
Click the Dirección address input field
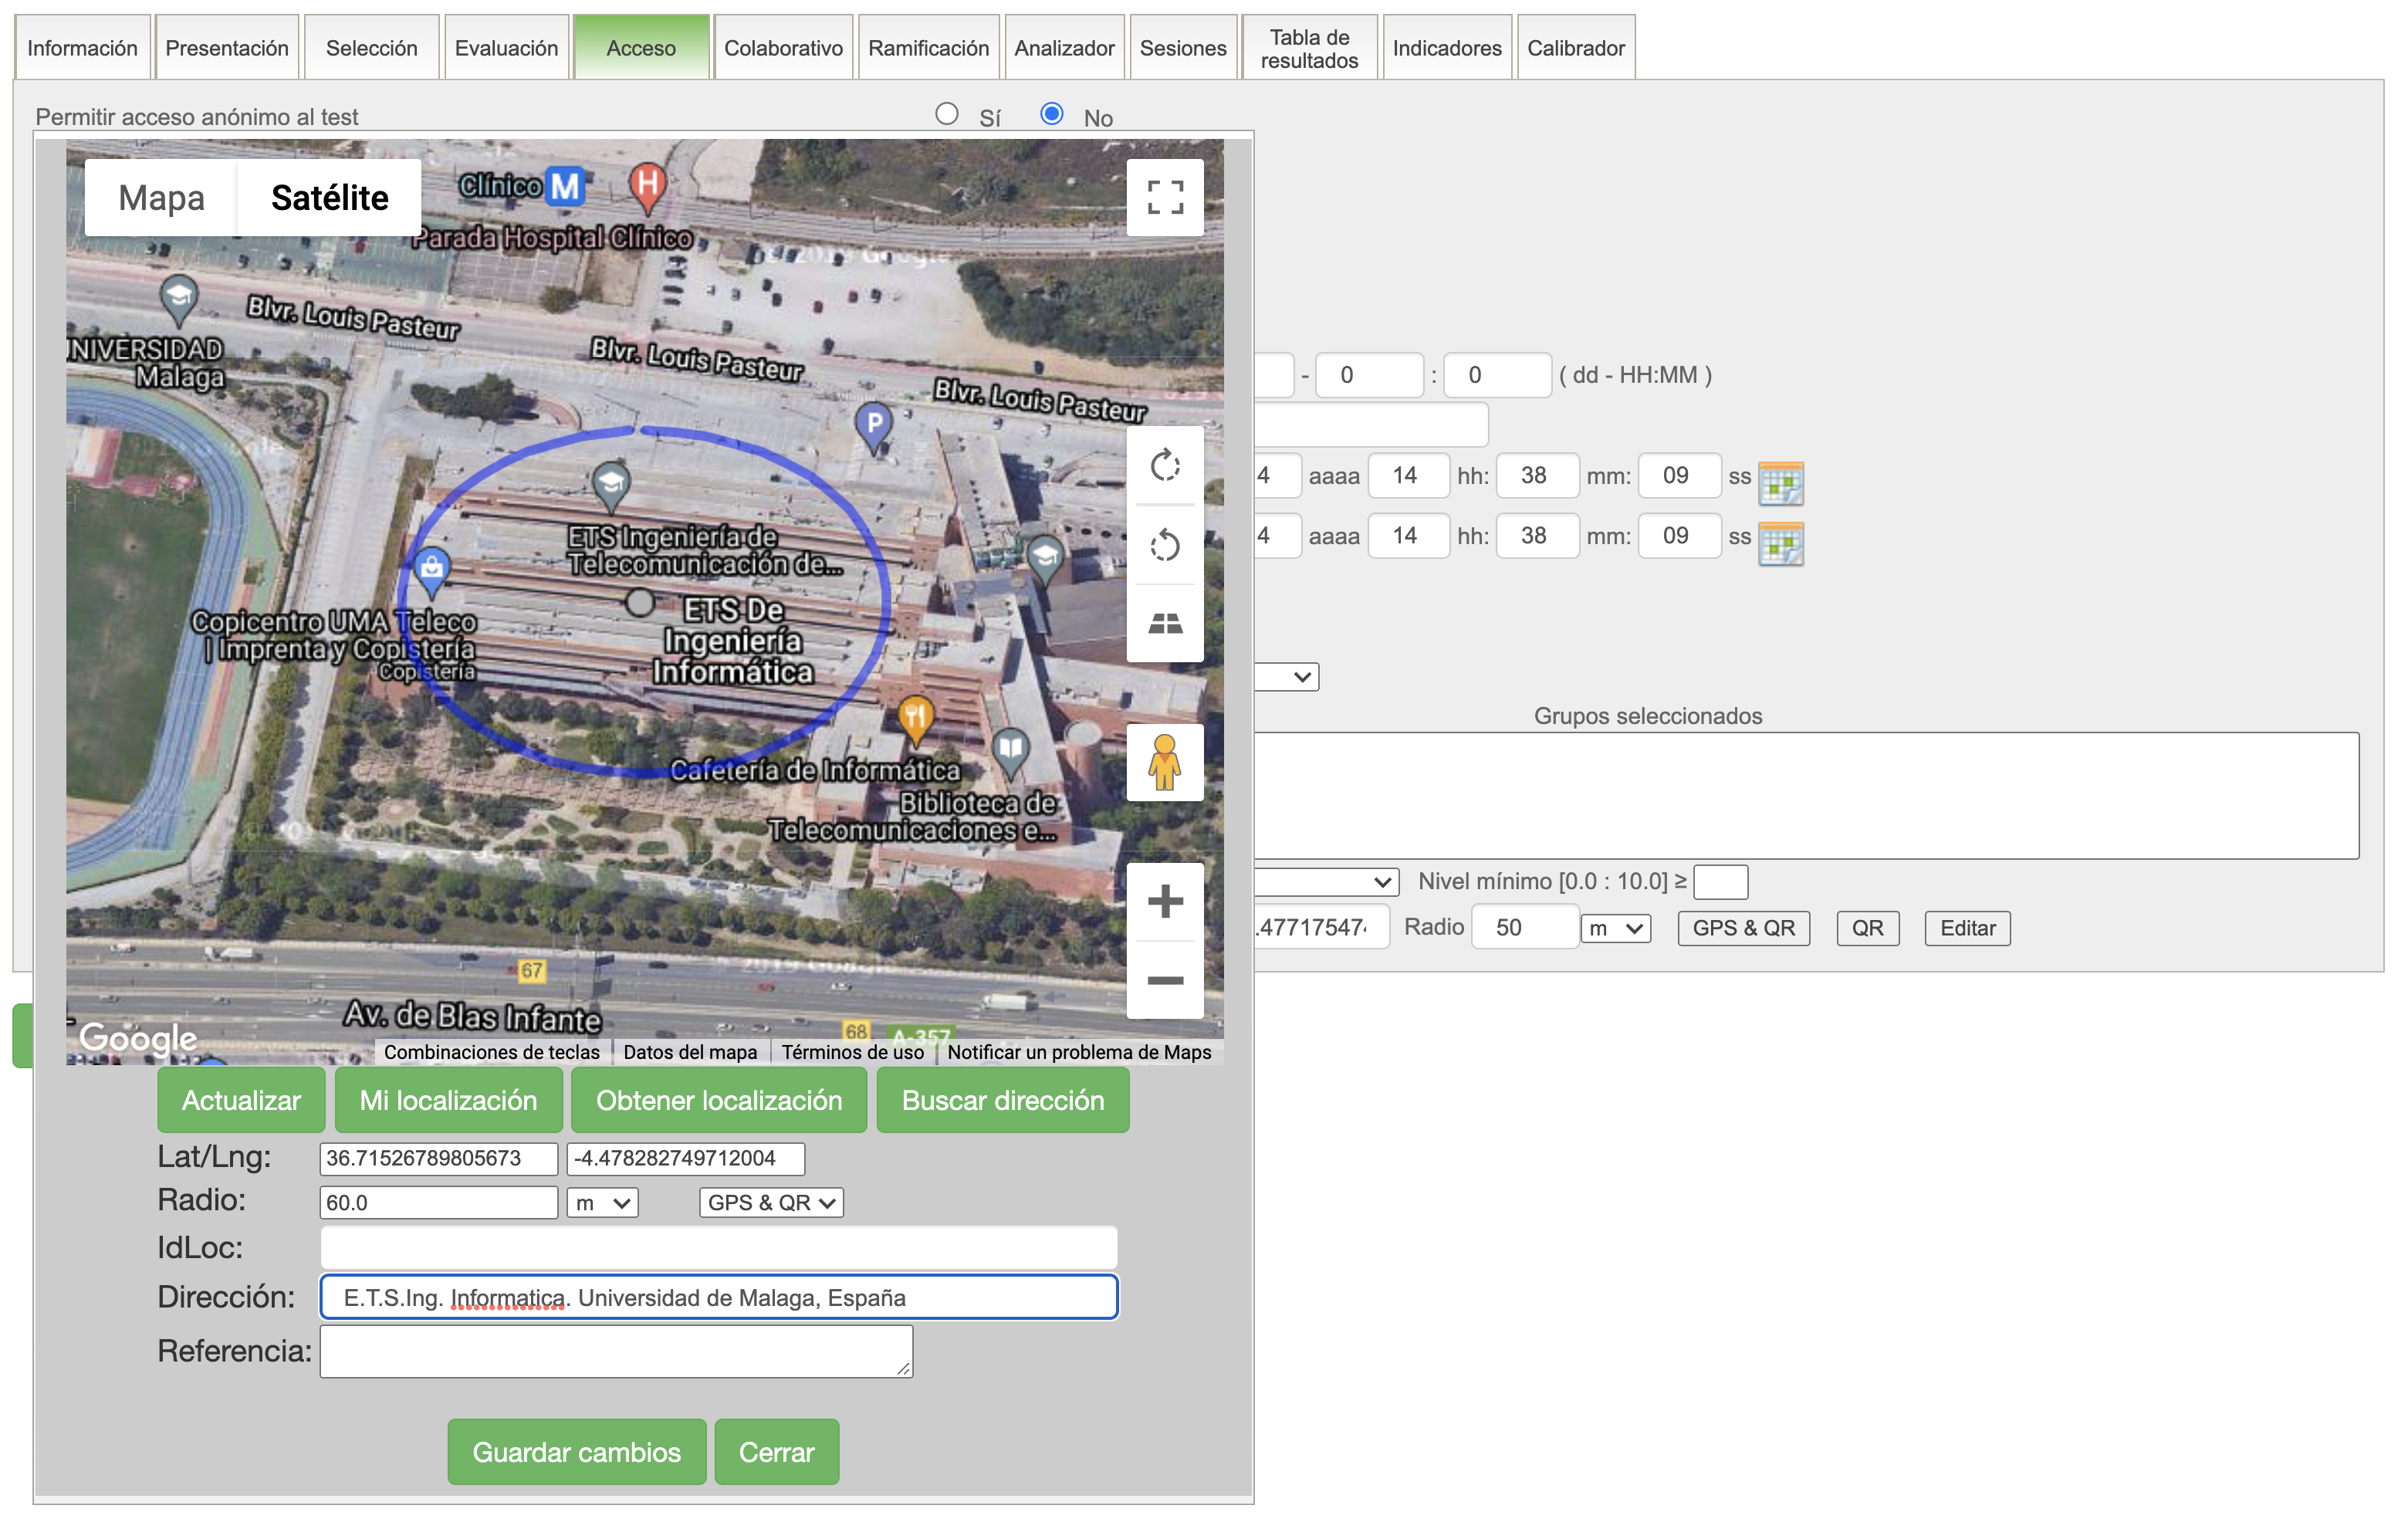click(718, 1297)
